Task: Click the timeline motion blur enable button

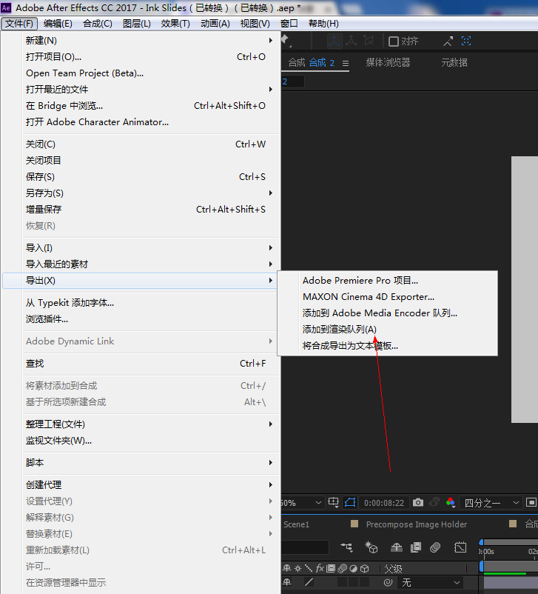Action: pos(435,547)
